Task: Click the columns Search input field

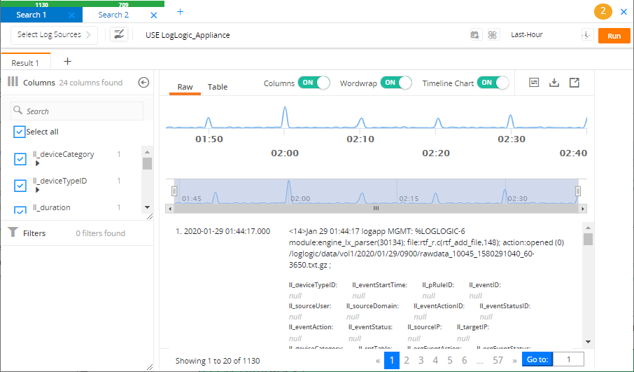Action: [77, 111]
